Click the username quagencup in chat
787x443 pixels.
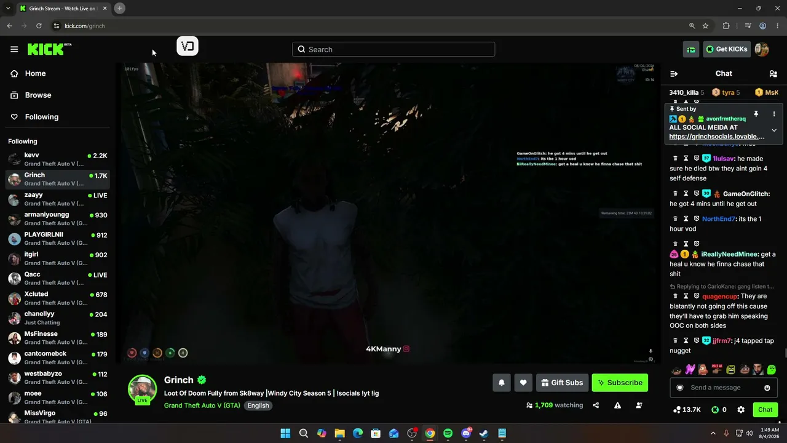tap(720, 297)
